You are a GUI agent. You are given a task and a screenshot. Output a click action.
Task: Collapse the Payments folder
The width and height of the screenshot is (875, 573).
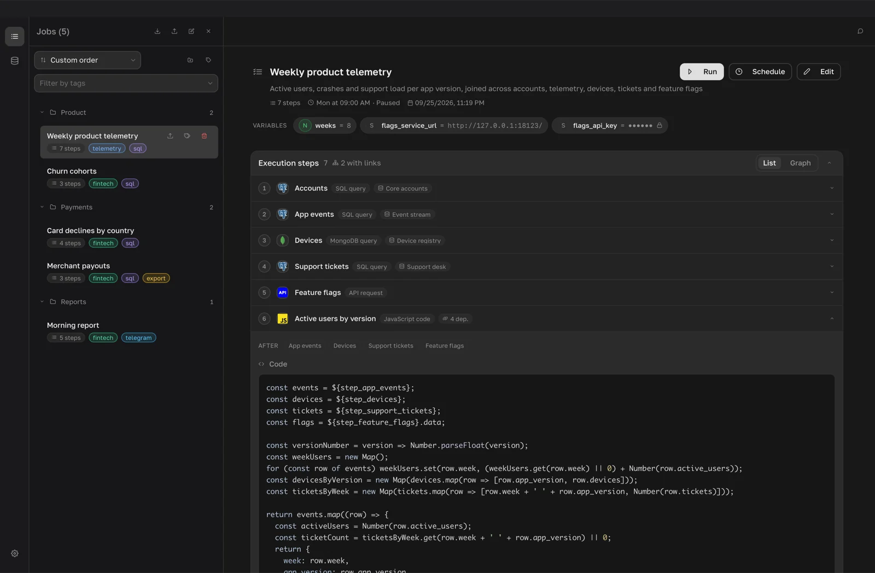coord(42,207)
